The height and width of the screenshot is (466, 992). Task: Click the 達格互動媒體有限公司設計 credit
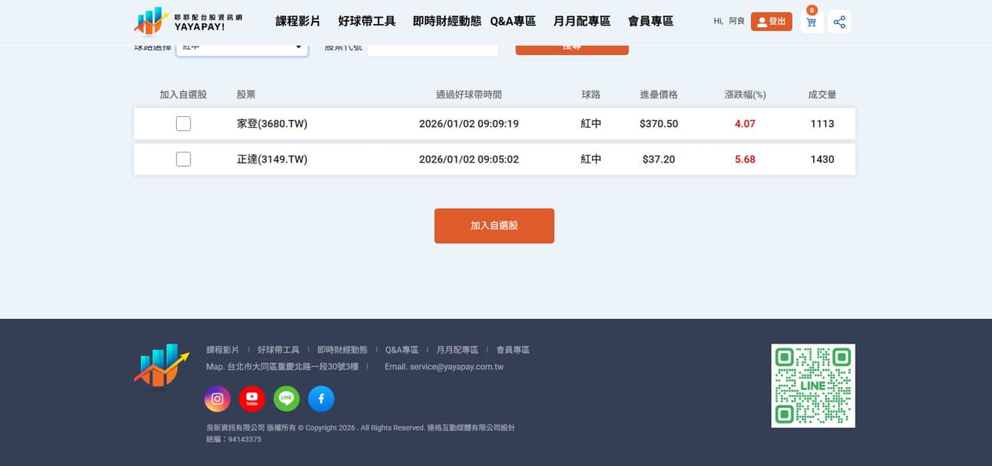pyautogui.click(x=470, y=427)
